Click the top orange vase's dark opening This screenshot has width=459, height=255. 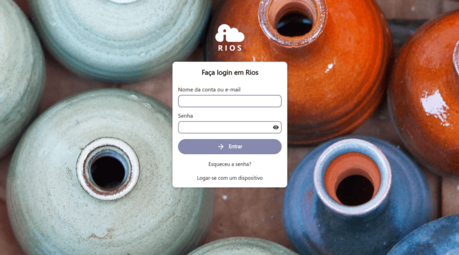click(295, 24)
